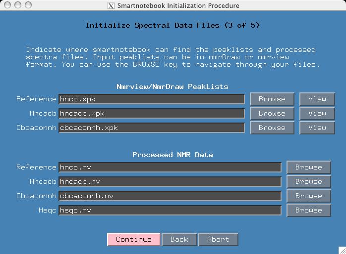Focus the cbcaconnh.nv data field

[170, 196]
